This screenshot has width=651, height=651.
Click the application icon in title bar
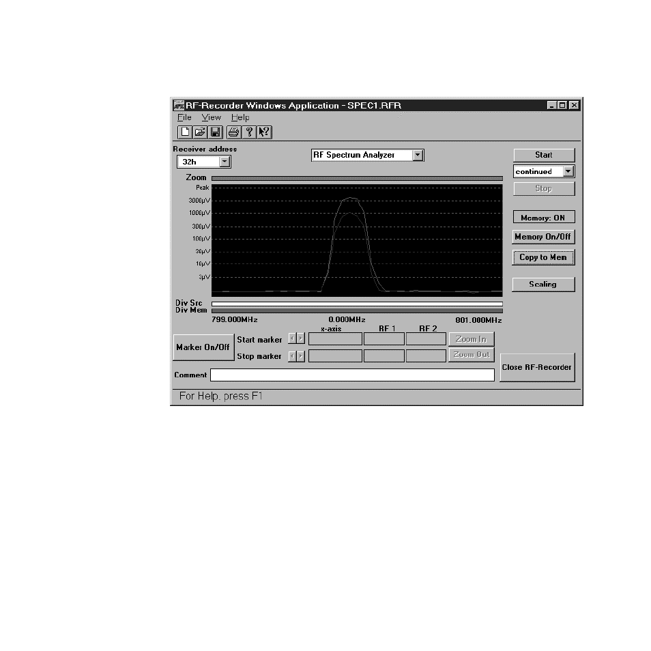pyautogui.click(x=179, y=106)
